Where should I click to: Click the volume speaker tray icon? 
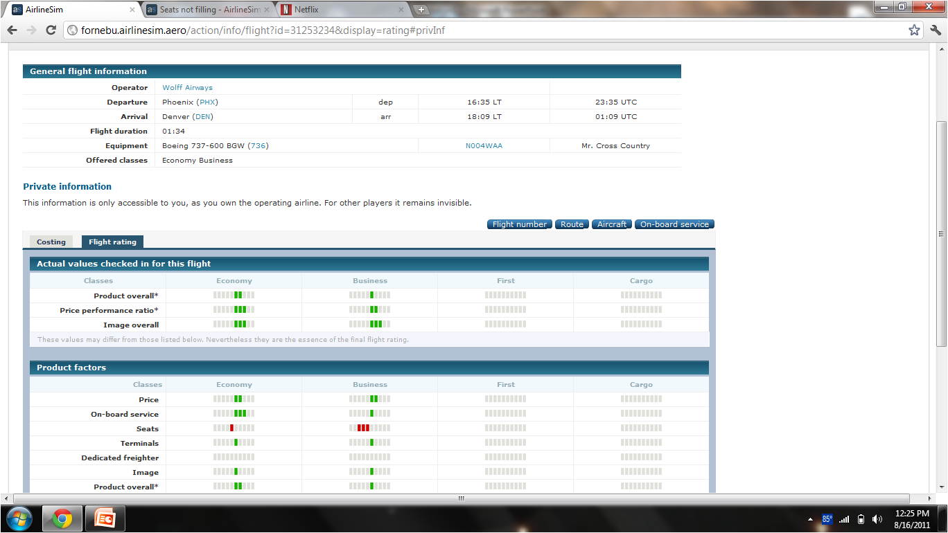coord(877,519)
